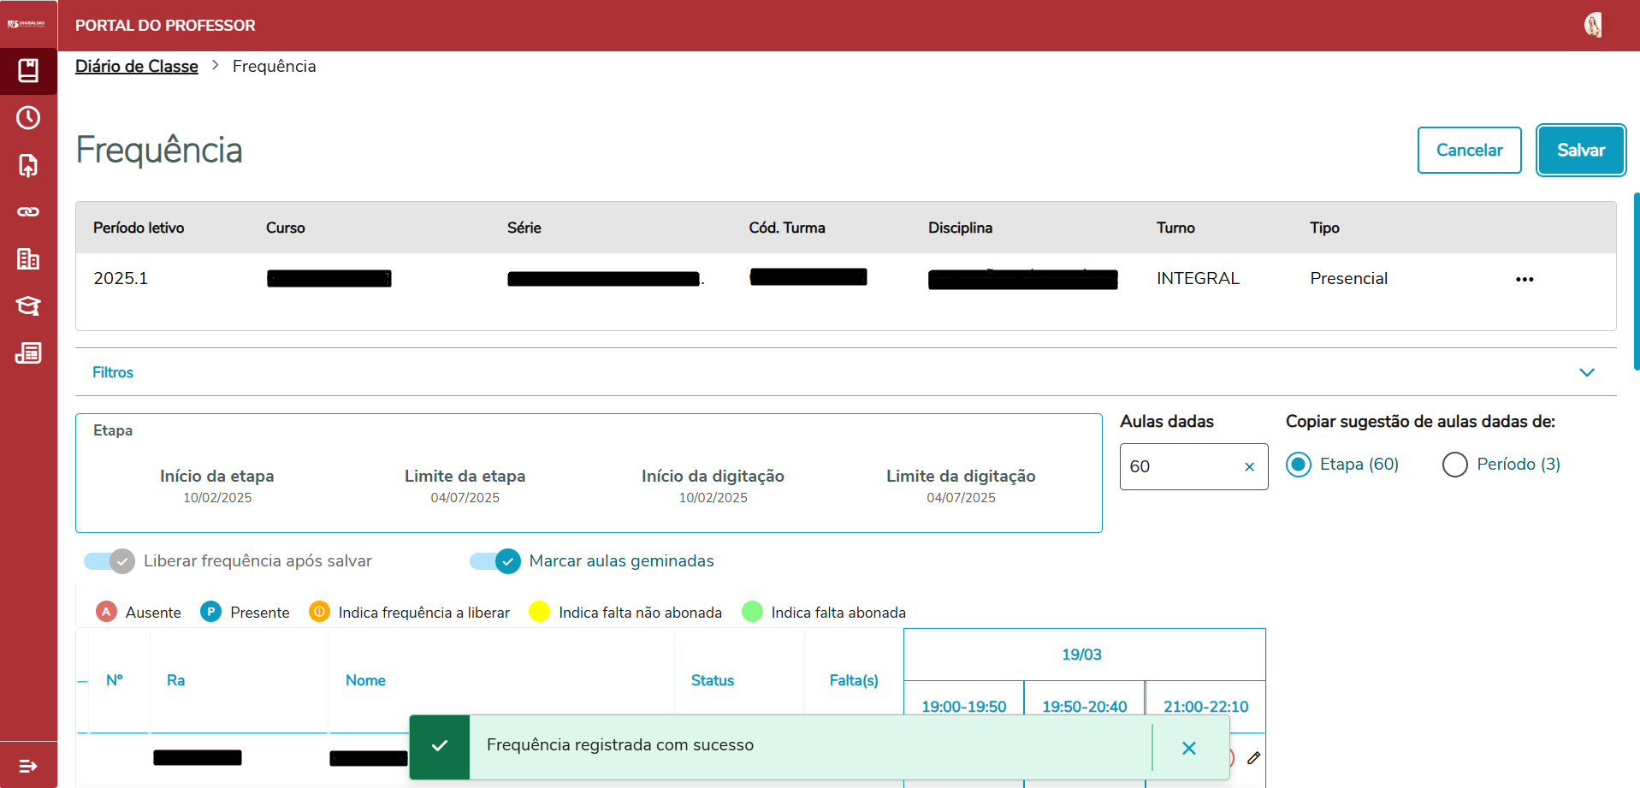The image size is (1640, 788).
Task: Go to Diário de Classe breadcrumb link
Action: (x=137, y=66)
